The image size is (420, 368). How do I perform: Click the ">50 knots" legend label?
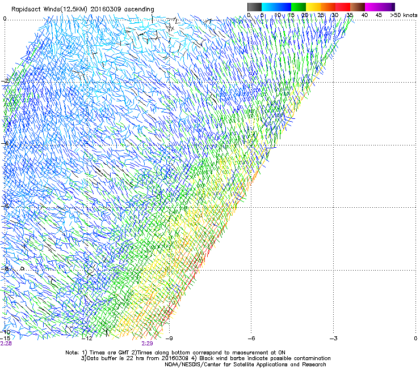pos(404,15)
